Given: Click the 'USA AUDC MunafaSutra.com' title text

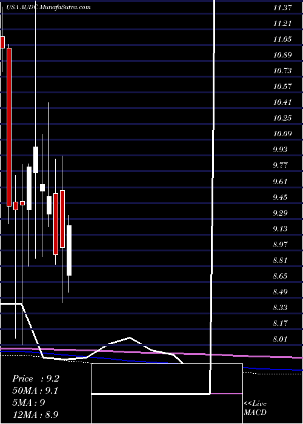Looking at the screenshot, I should 48,7.
